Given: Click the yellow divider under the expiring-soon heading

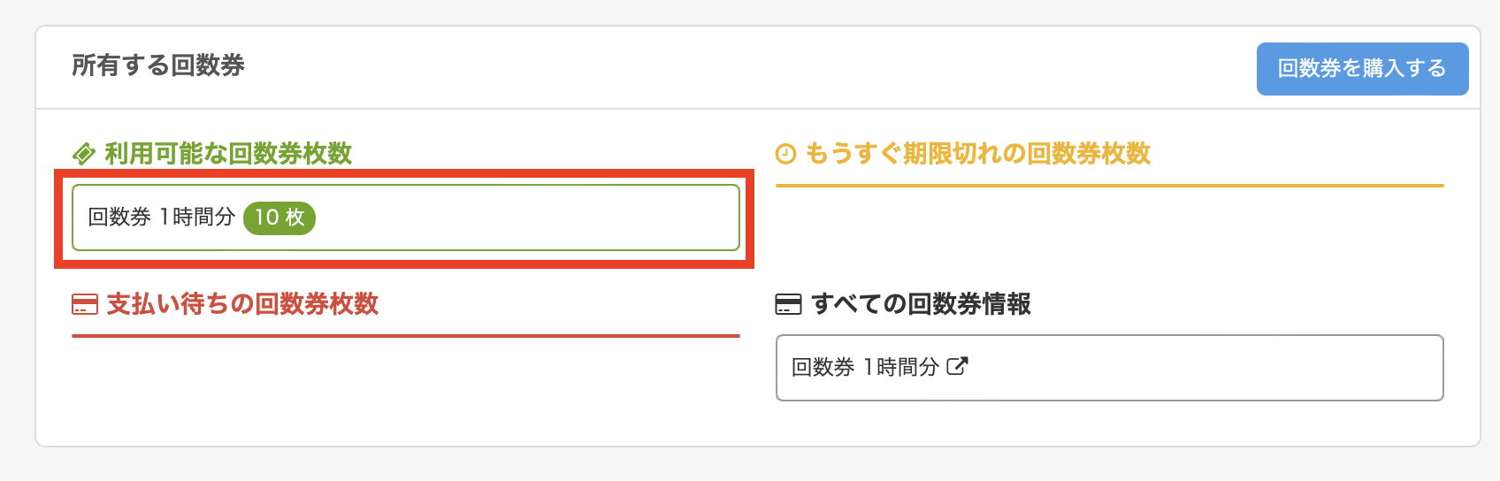Looking at the screenshot, I should click(1109, 186).
